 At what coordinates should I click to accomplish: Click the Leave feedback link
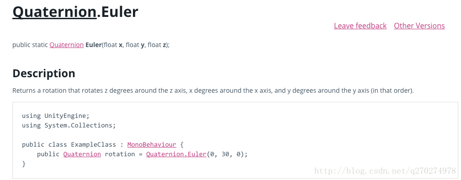pos(360,26)
